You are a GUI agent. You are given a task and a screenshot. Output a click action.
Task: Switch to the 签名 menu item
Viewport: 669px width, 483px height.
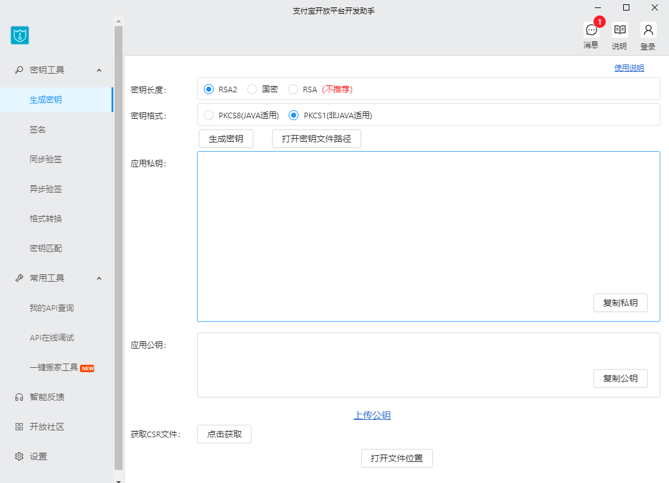(38, 129)
